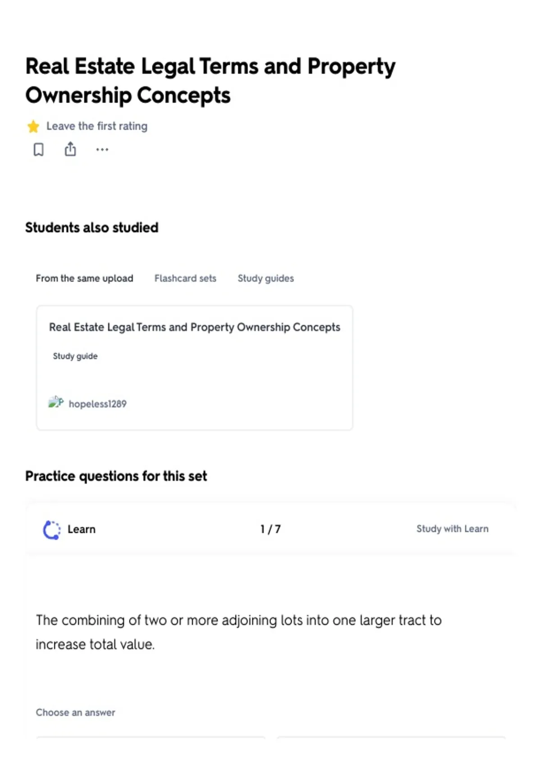This screenshot has width=541, height=766.
Task: Switch to the Flashcard sets tab
Action: click(185, 278)
